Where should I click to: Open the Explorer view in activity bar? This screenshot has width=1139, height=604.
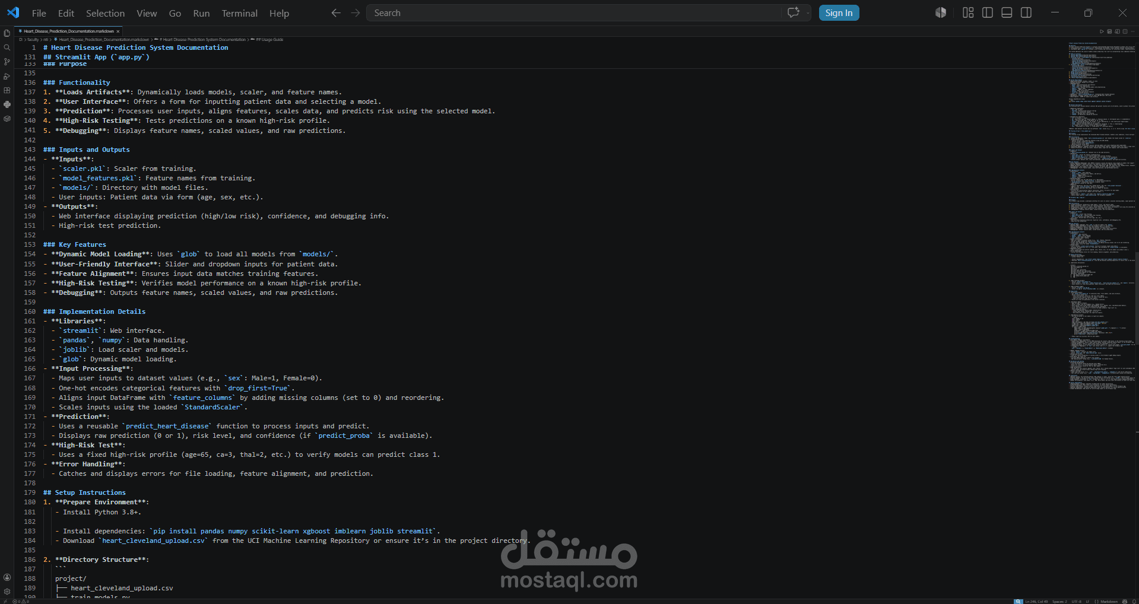coord(7,33)
